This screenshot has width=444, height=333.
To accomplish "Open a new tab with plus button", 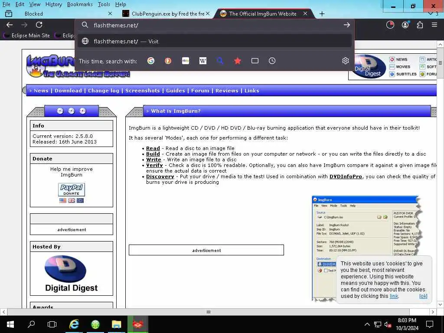I will [x=322, y=13].
